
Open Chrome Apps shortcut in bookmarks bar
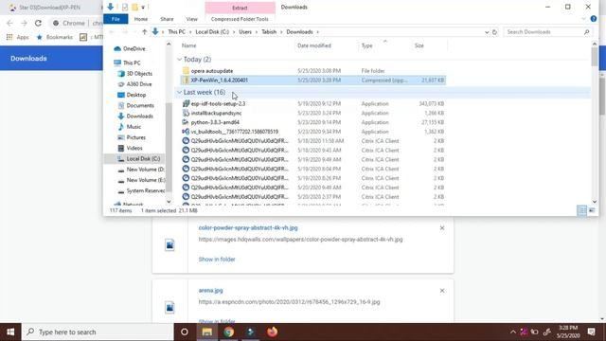click(x=18, y=37)
